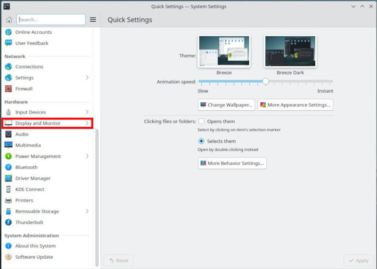Open the Firewall settings entry
Screen dimensions: 377x269
tap(47, 89)
